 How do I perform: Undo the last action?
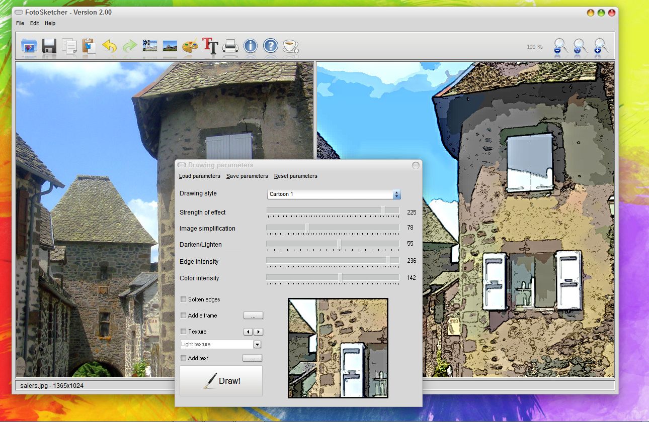point(109,46)
